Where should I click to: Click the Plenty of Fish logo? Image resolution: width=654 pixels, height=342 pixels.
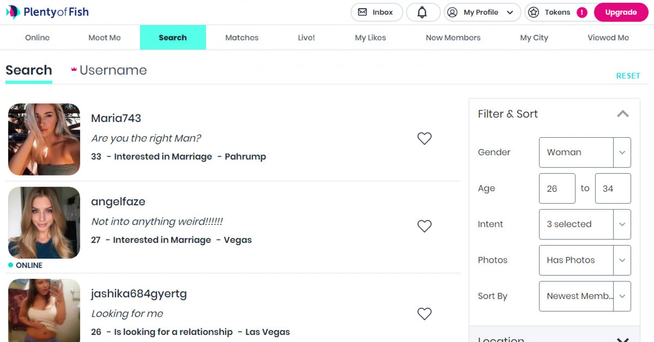coord(47,12)
